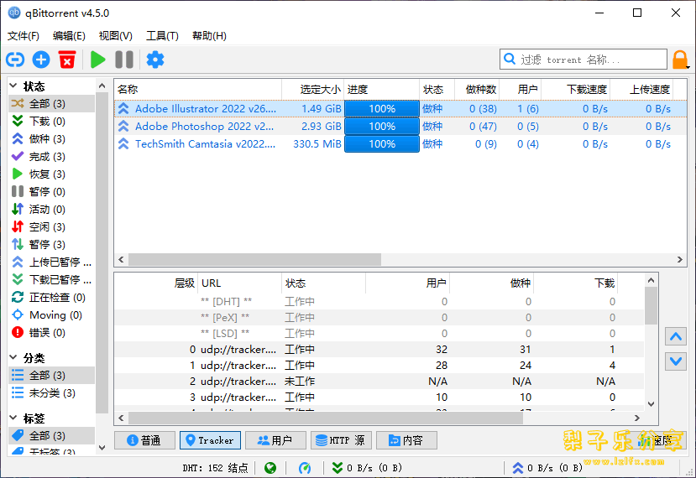This screenshot has height=478, width=696.
Task: Open the 视图(V) menu
Action: pos(115,36)
